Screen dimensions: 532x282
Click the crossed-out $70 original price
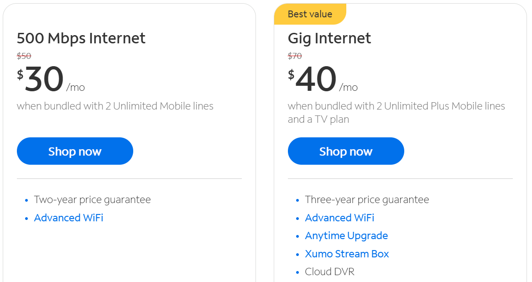click(x=295, y=56)
